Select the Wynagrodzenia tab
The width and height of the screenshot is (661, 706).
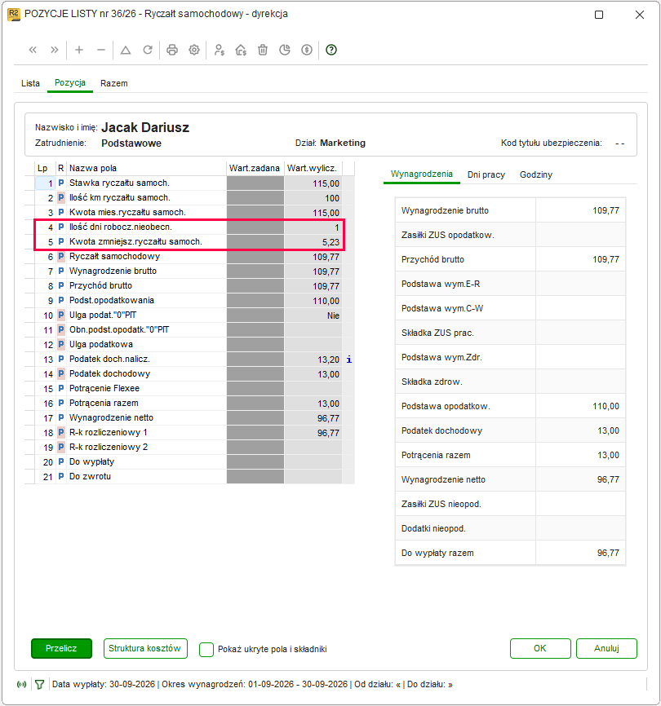pyautogui.click(x=422, y=174)
